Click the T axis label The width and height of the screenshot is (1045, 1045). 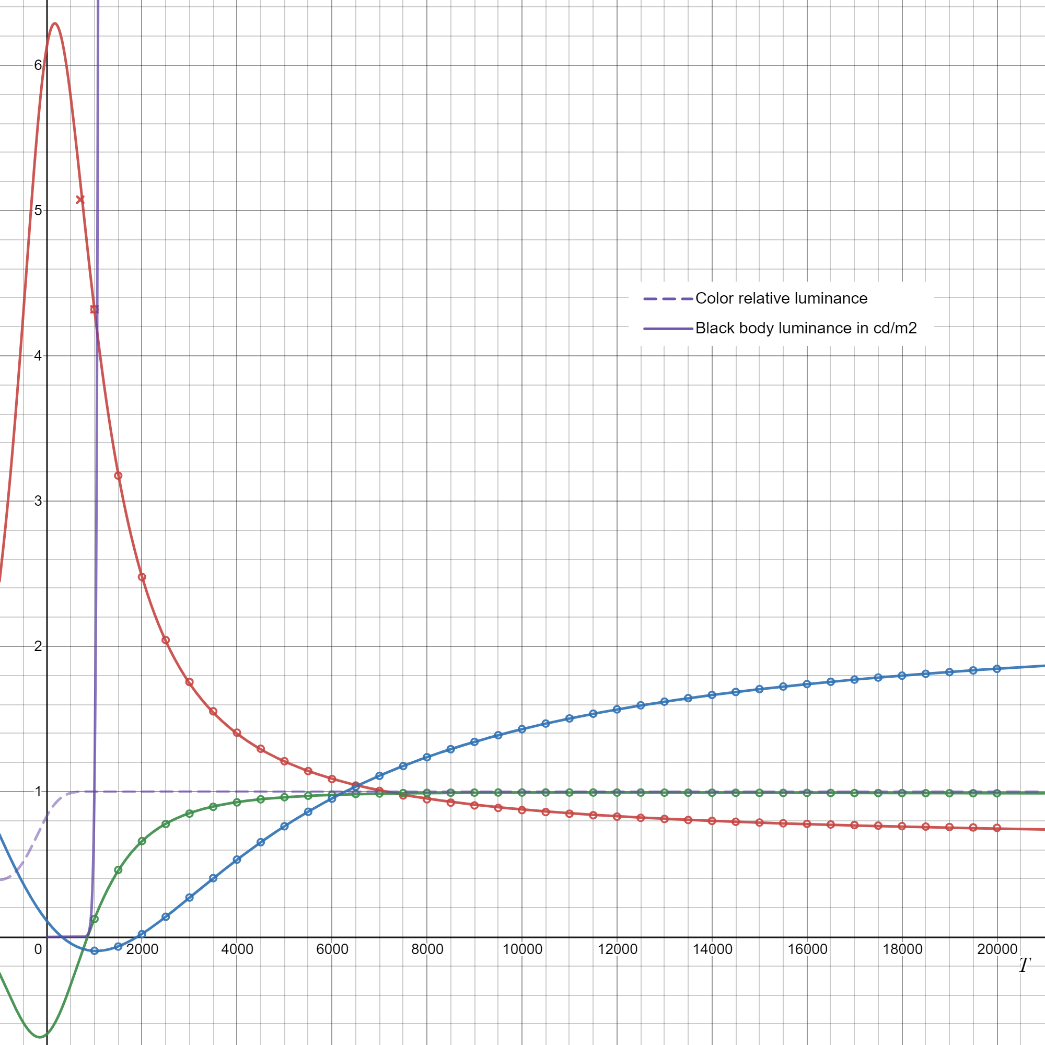click(1024, 966)
